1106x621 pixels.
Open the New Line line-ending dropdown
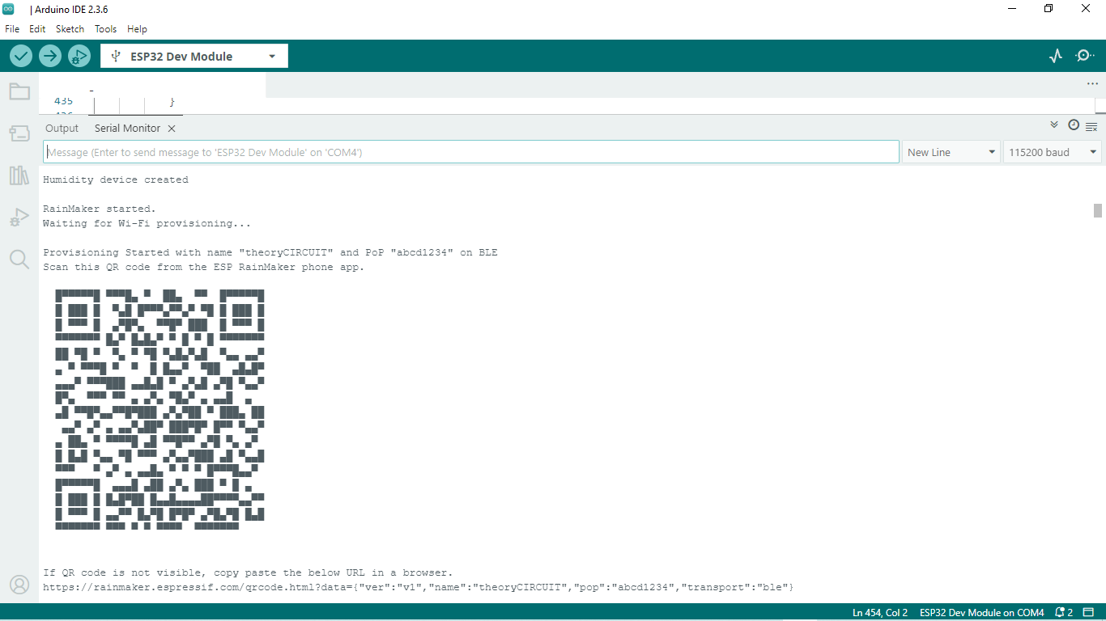[x=951, y=152]
